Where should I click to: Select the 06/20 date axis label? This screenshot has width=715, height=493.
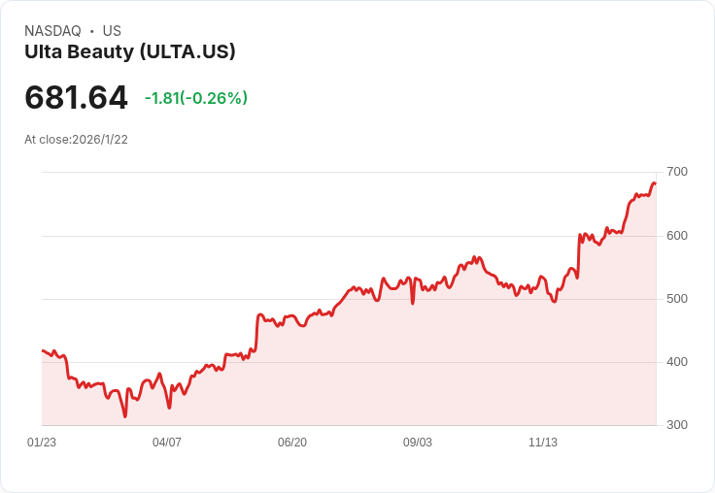[x=292, y=442]
